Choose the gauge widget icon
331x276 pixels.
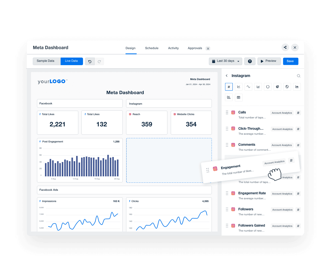pyautogui.click(x=268, y=87)
